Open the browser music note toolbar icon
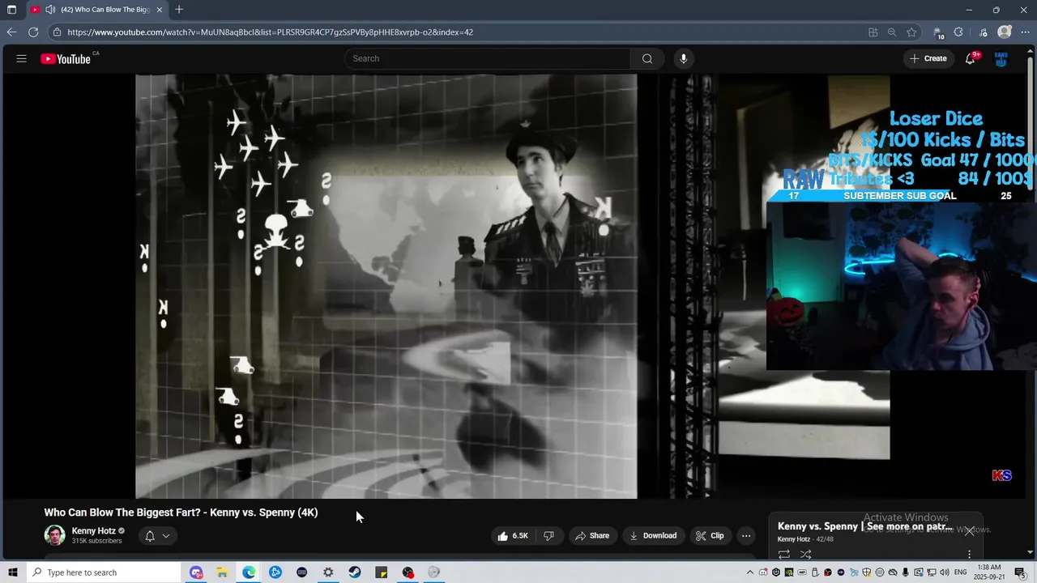The image size is (1037, 583). point(983,32)
